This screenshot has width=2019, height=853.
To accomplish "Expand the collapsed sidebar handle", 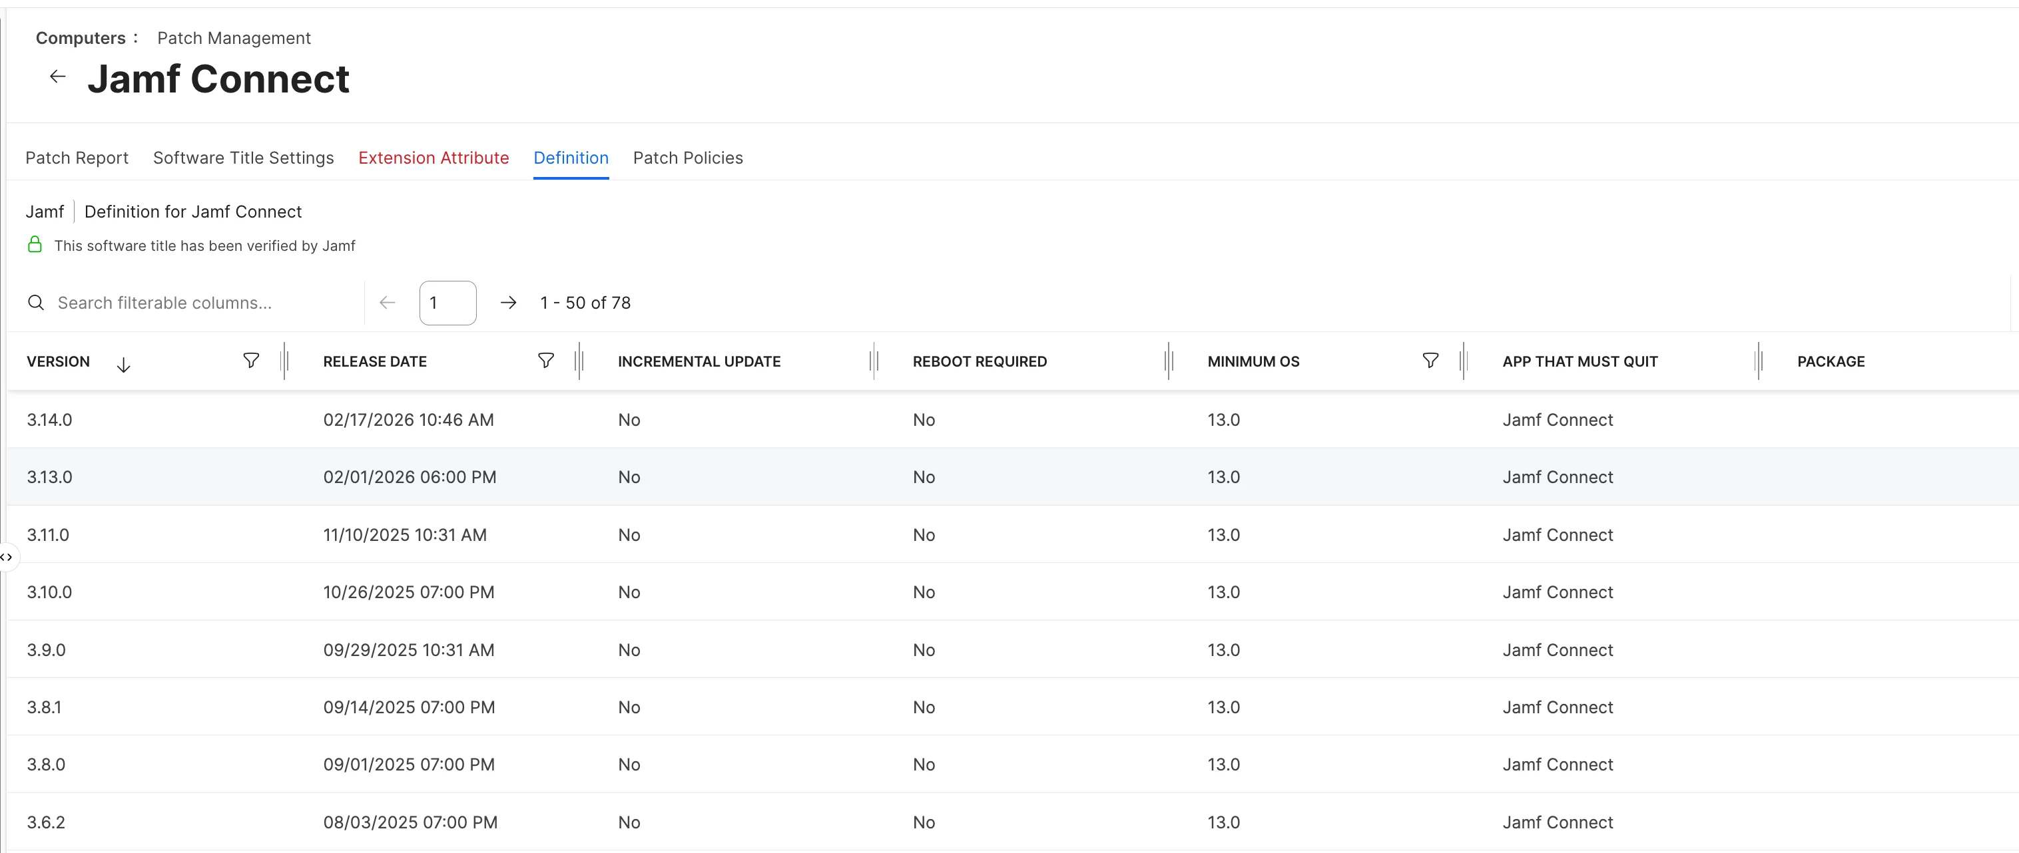I will pos(6,557).
